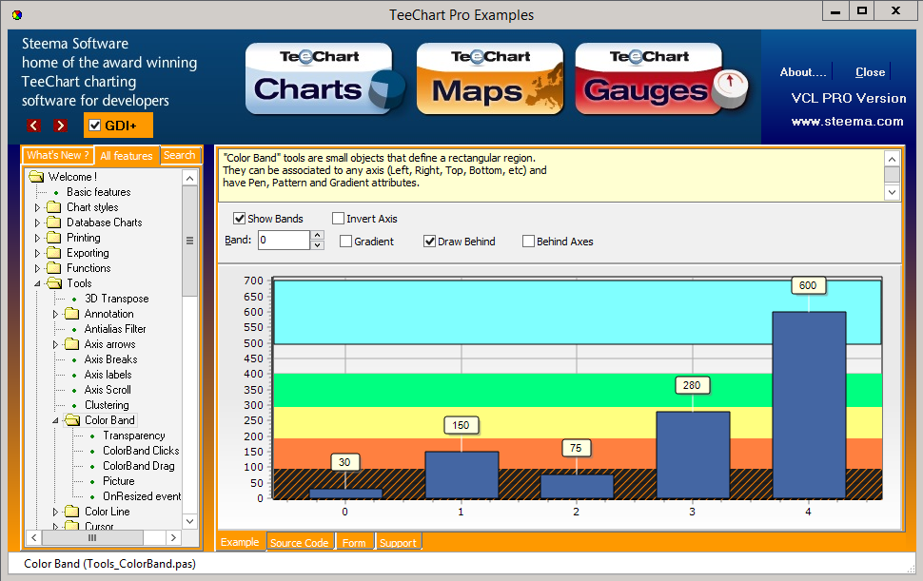Uncheck the Show Bands checkbox
Screen dimensions: 923x581
coord(240,219)
